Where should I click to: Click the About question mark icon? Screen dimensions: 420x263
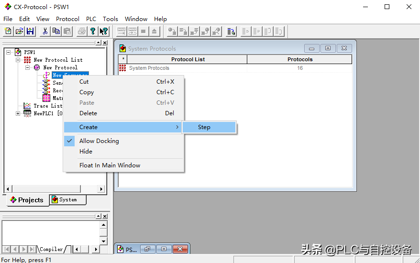[x=93, y=32]
